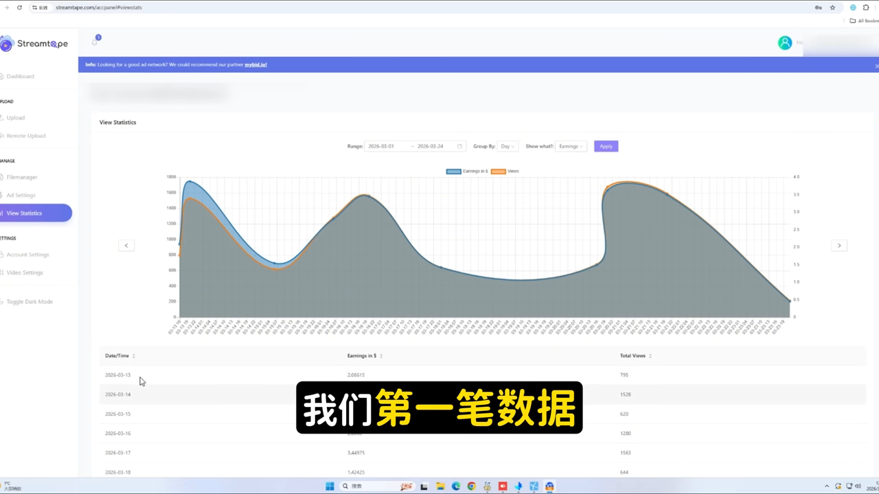Screen dimensions: 879x494
Task: Open the user avatar menu
Action: coord(785,43)
